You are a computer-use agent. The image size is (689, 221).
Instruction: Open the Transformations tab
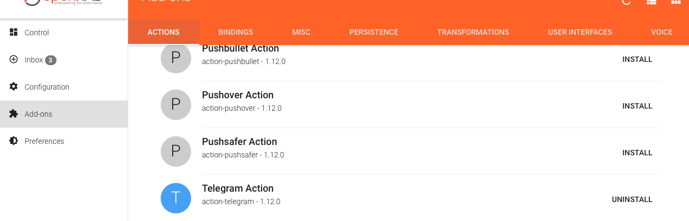coord(473,33)
